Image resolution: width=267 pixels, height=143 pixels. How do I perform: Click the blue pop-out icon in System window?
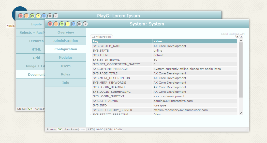pos(73,24)
